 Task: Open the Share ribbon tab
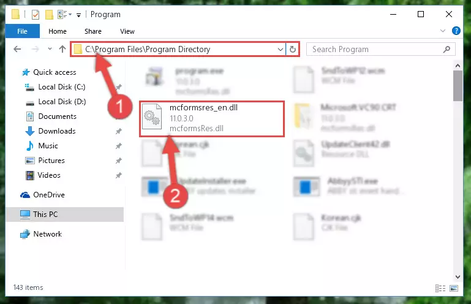click(93, 31)
